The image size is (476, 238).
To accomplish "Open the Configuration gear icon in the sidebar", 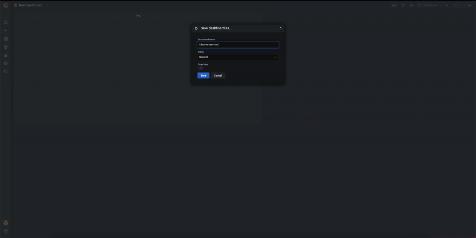I will click(x=6, y=63).
